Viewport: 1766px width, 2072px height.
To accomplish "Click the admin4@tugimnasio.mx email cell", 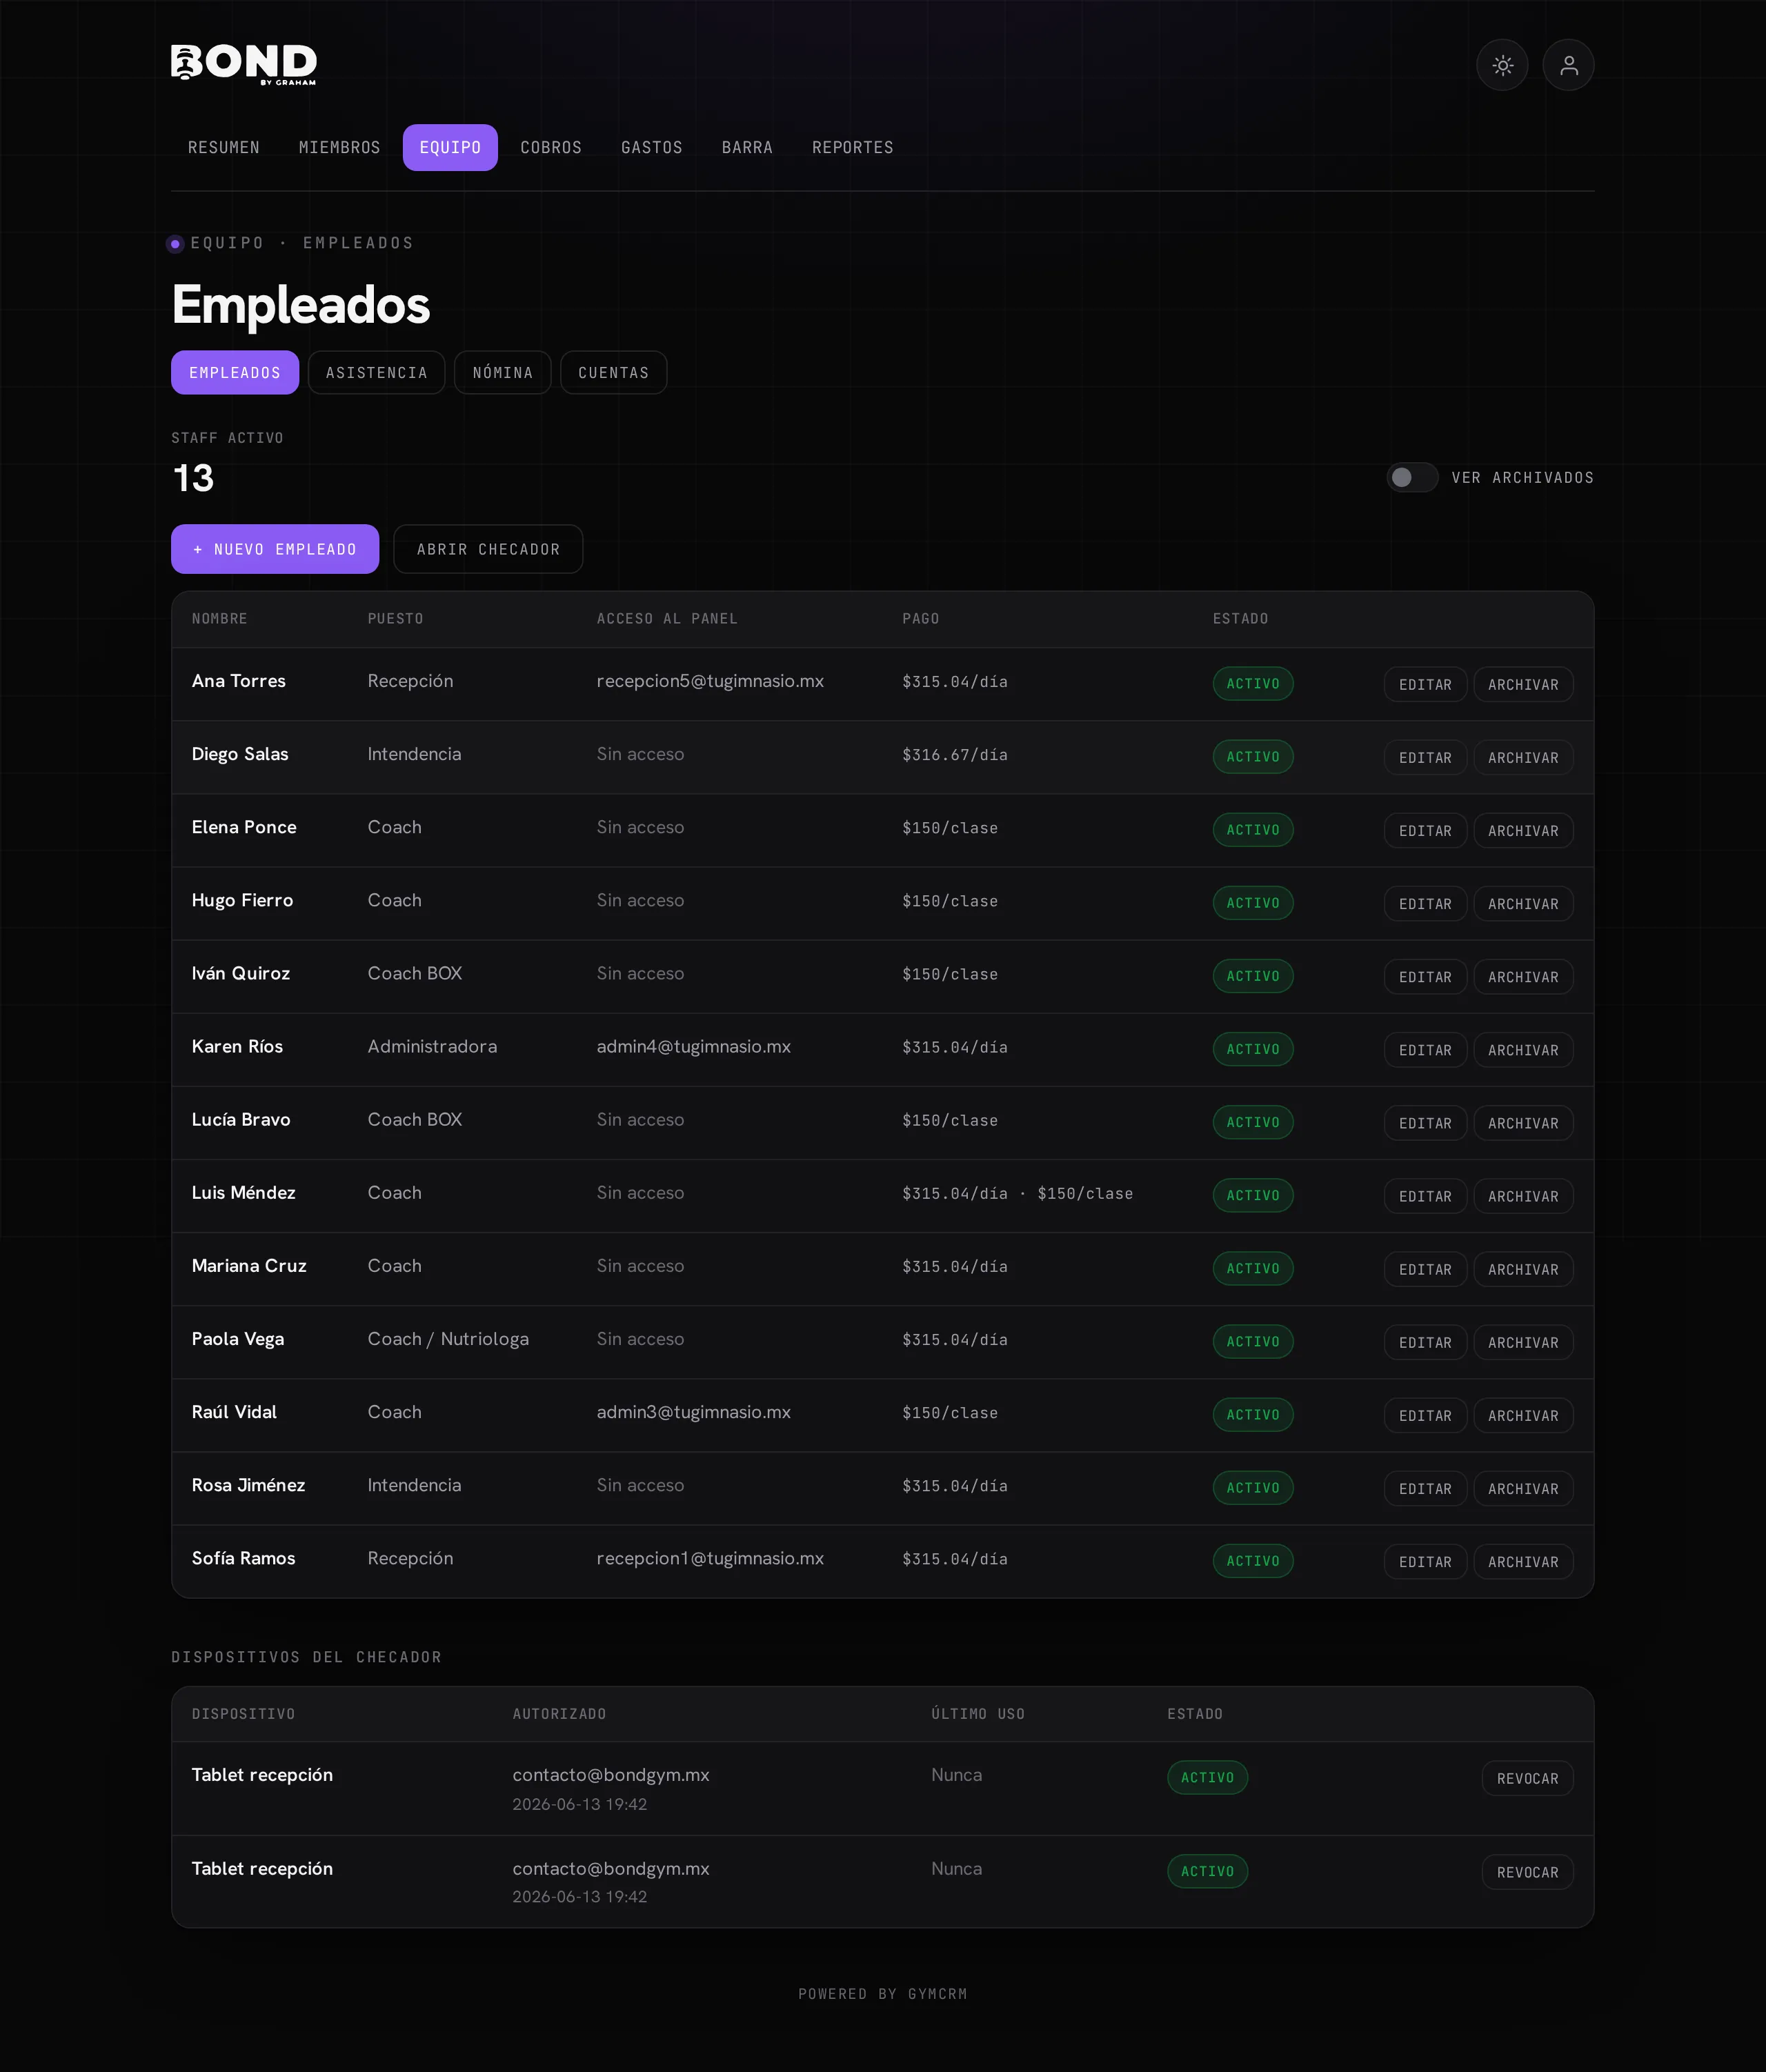I will click(x=693, y=1046).
